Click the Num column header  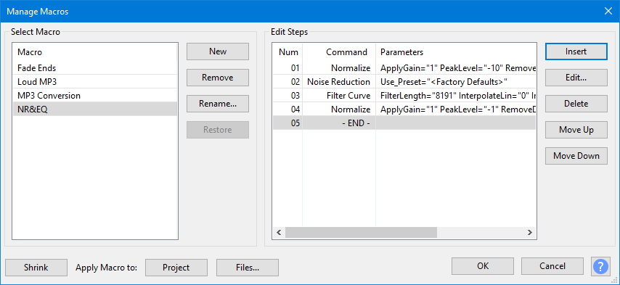[287, 52]
